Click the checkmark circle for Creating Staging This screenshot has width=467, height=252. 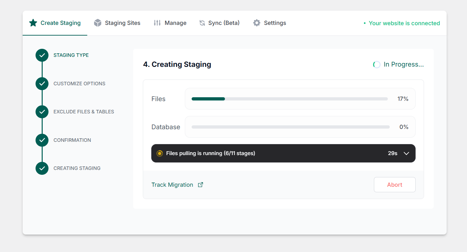[42, 168]
